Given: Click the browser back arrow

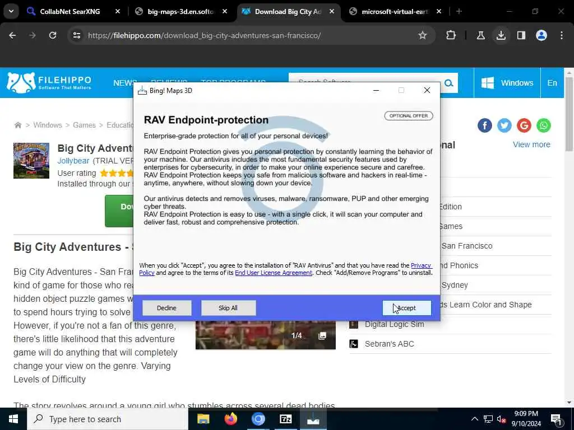Looking at the screenshot, I should 12,35.
